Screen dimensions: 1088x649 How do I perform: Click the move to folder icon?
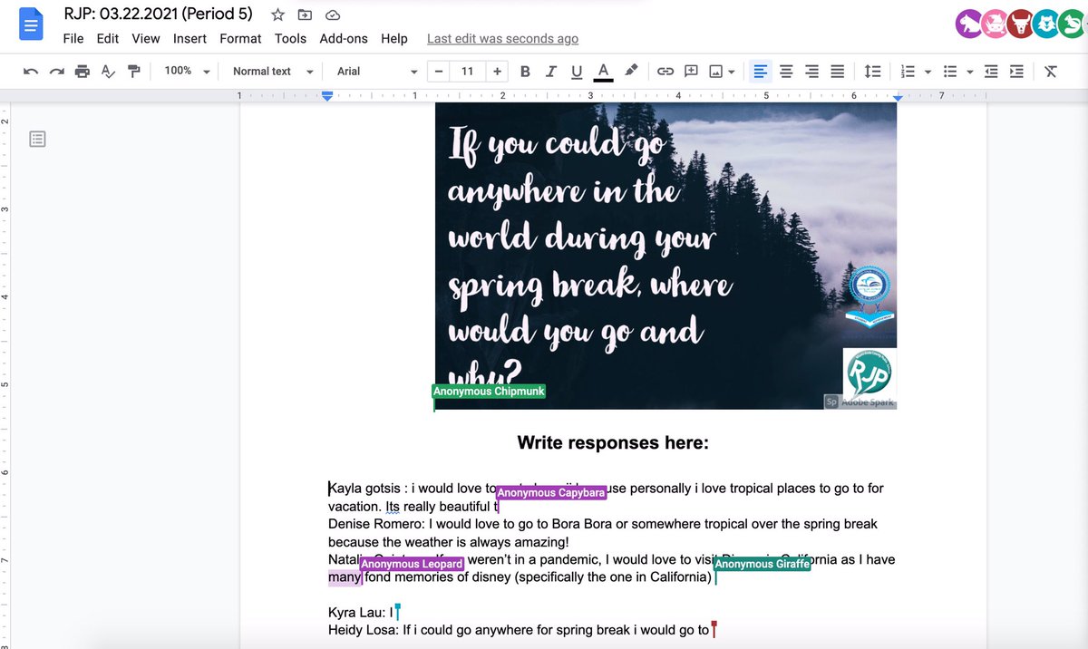[x=305, y=15]
